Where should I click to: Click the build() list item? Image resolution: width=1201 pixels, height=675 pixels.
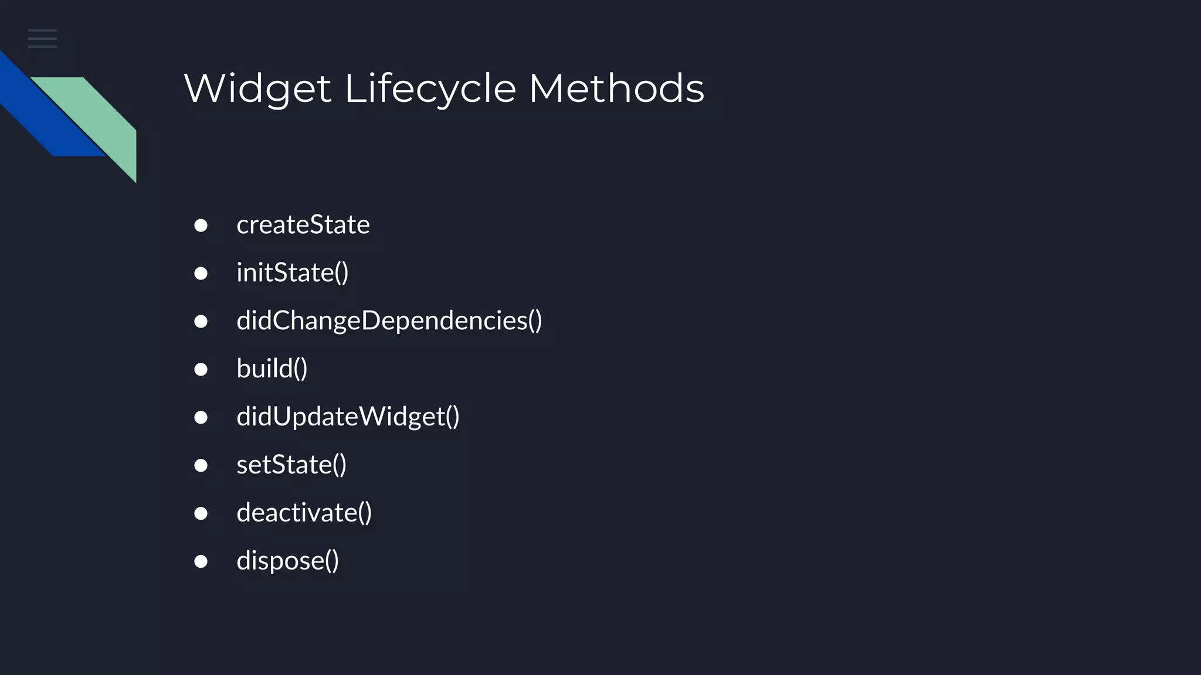272,369
